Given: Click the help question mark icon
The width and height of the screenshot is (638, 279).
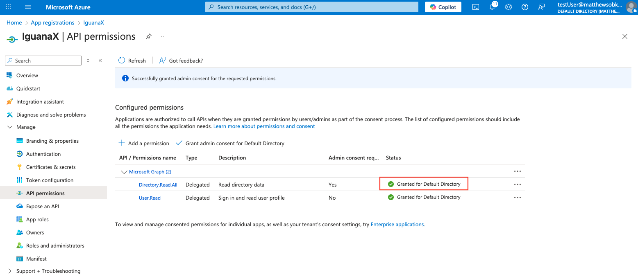Looking at the screenshot, I should [x=525, y=7].
